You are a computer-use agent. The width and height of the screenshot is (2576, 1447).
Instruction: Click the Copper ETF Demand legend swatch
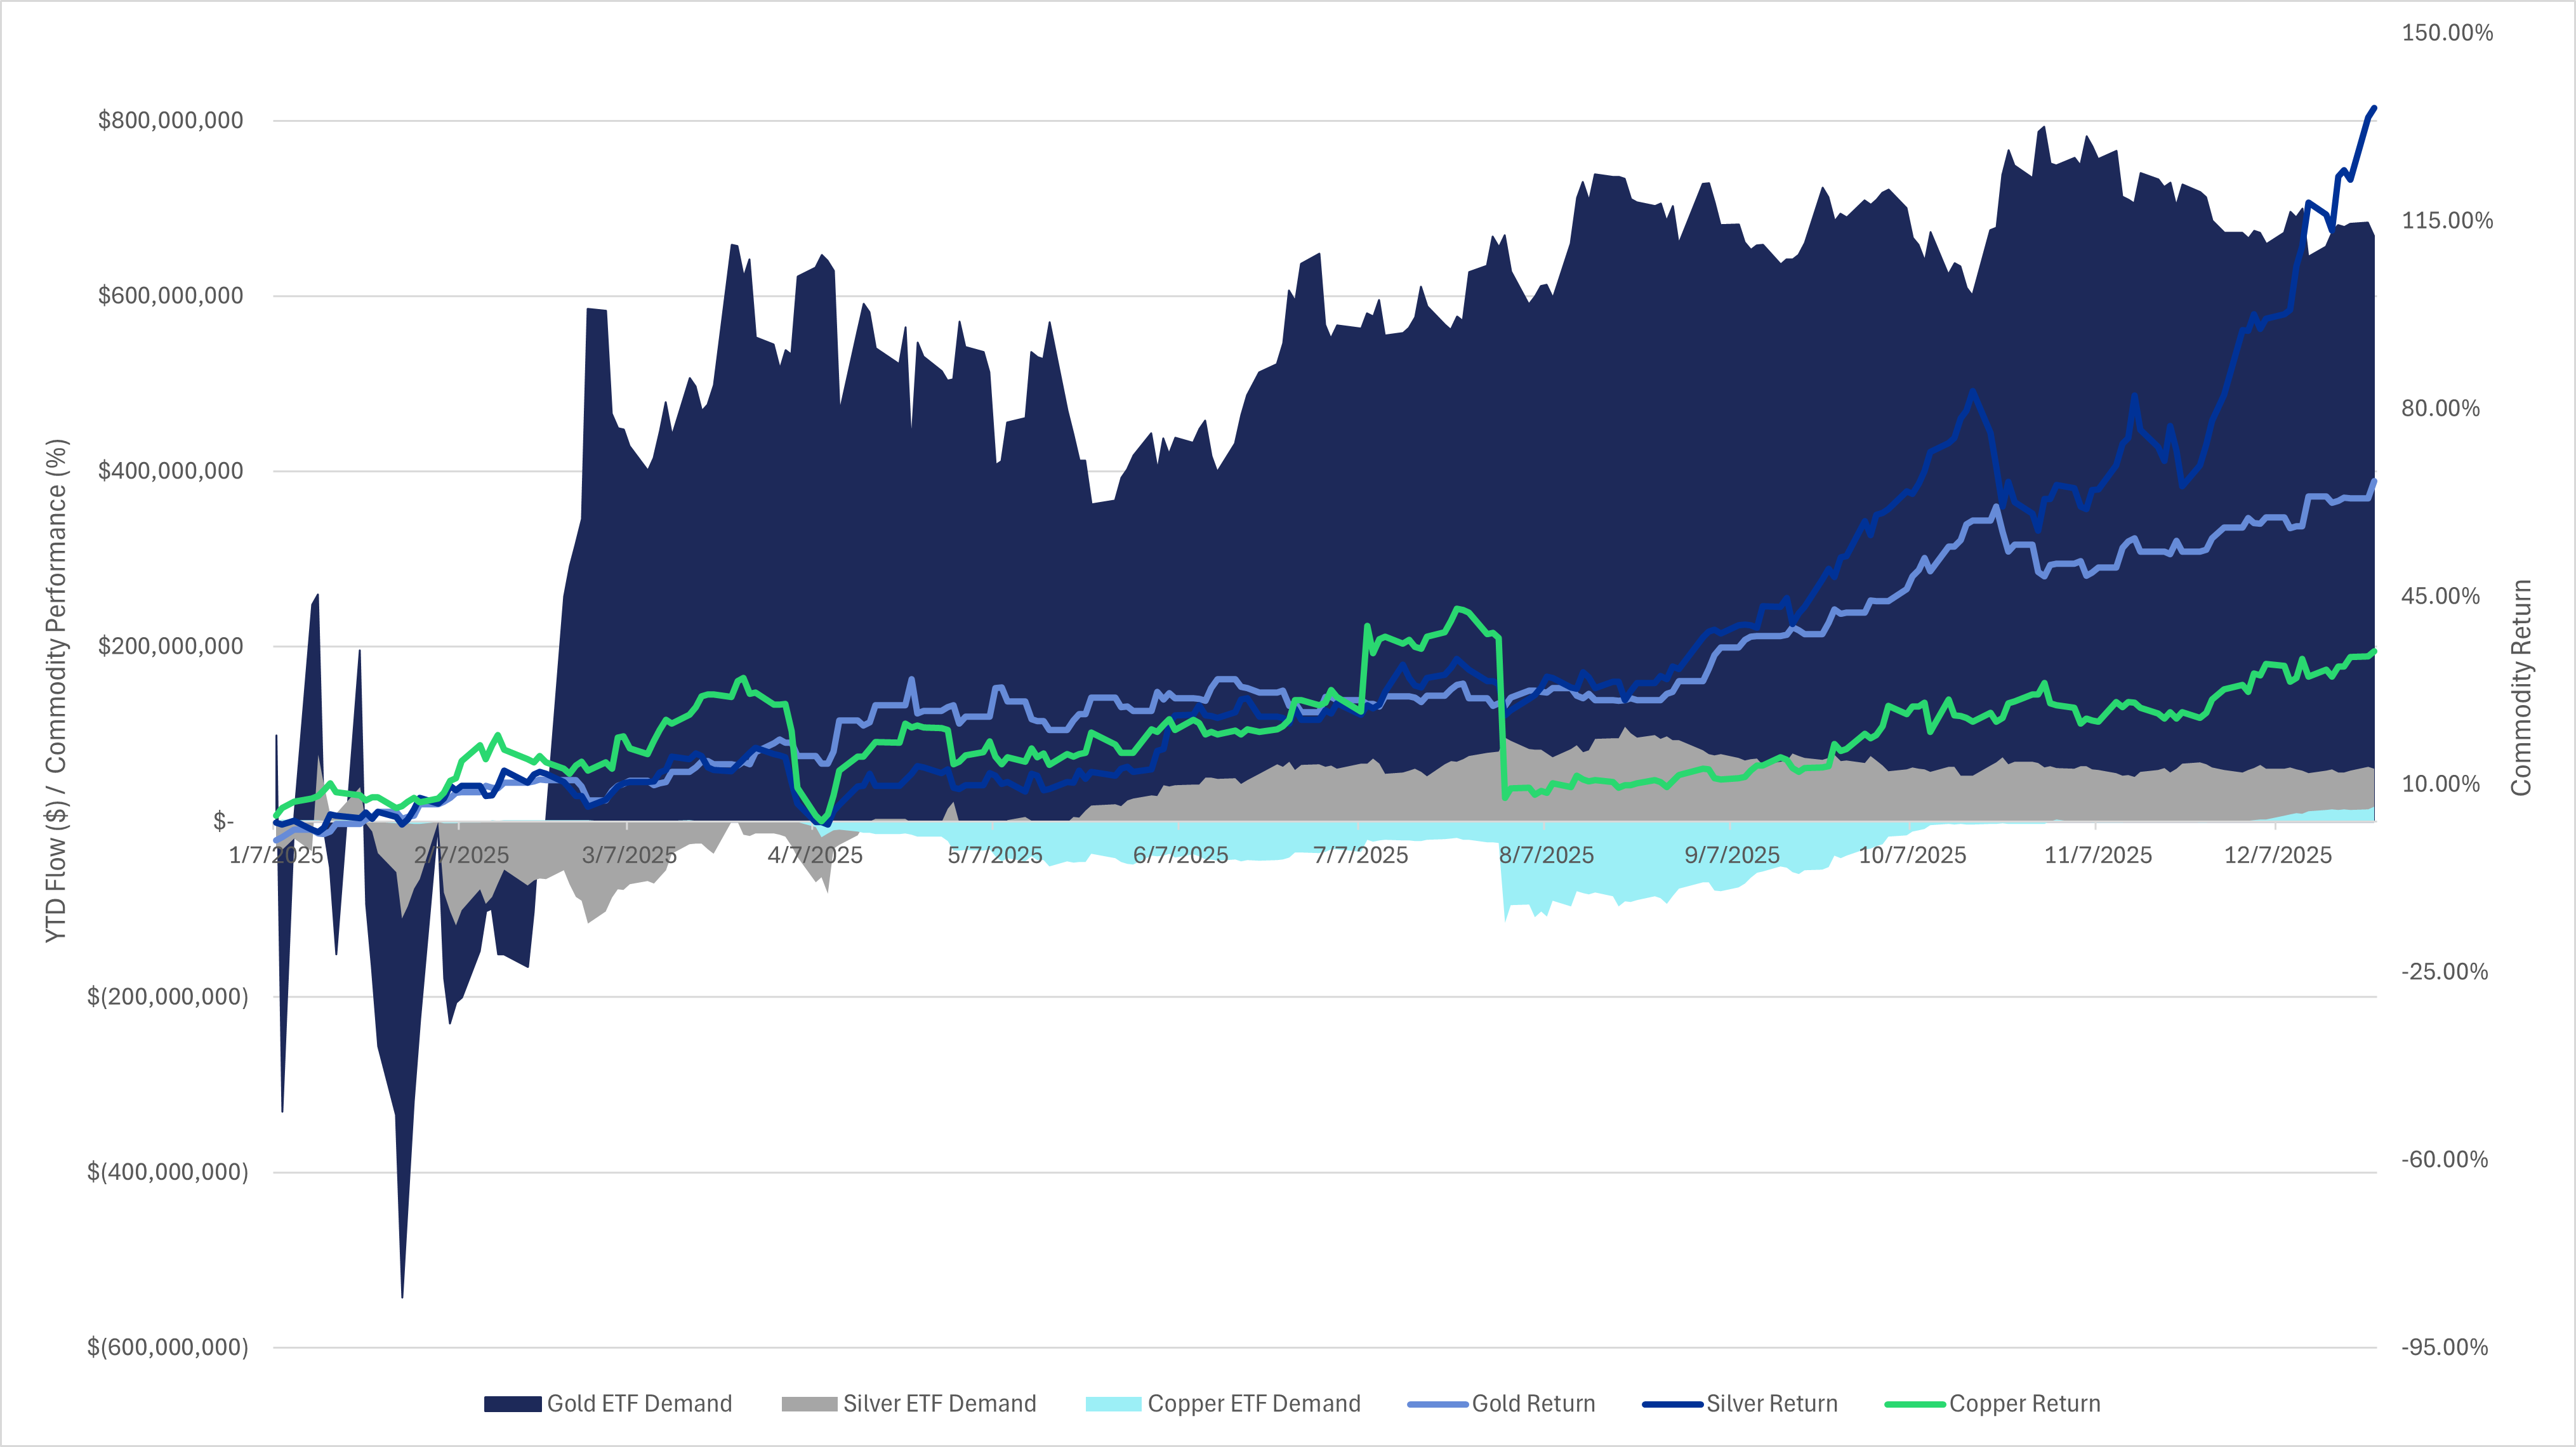[1113, 1404]
